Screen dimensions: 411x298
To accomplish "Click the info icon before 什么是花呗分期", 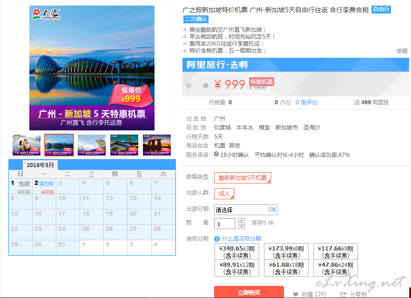I will pos(217,239).
